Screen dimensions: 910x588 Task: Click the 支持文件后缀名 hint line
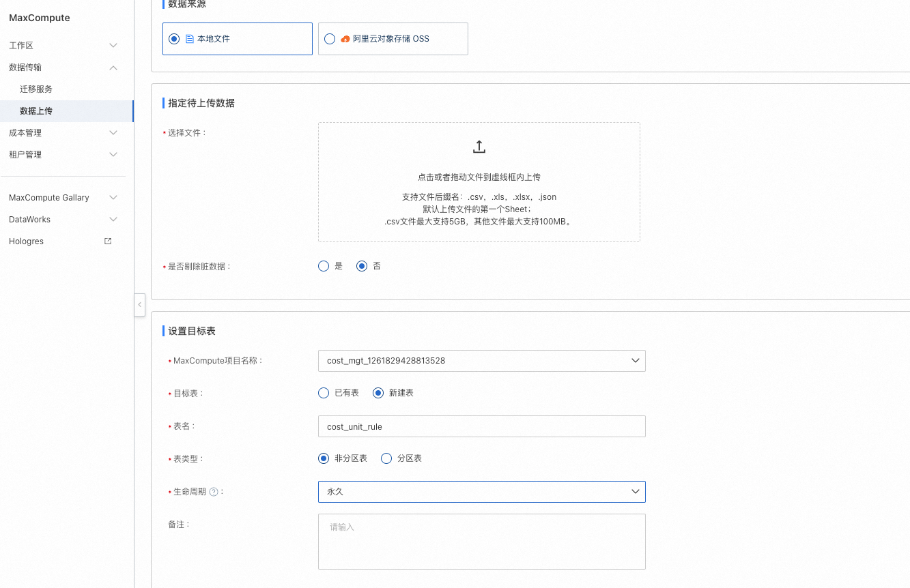(479, 197)
